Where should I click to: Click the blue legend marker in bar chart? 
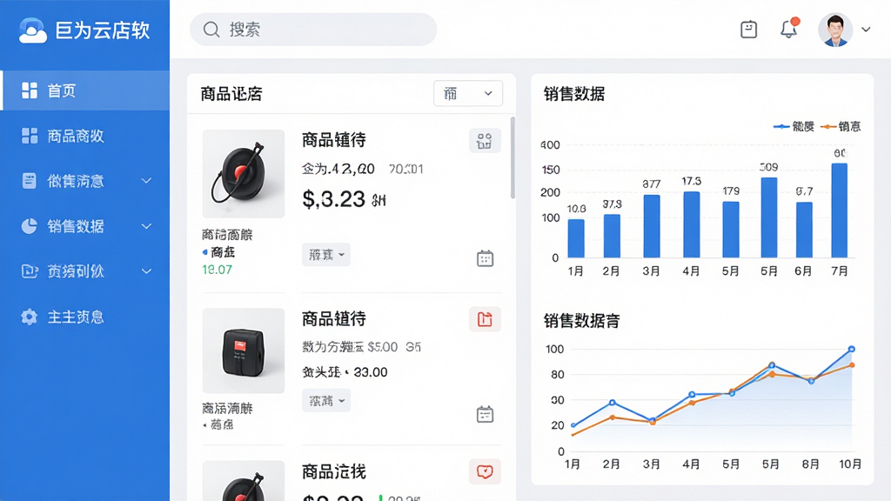pyautogui.click(x=782, y=126)
